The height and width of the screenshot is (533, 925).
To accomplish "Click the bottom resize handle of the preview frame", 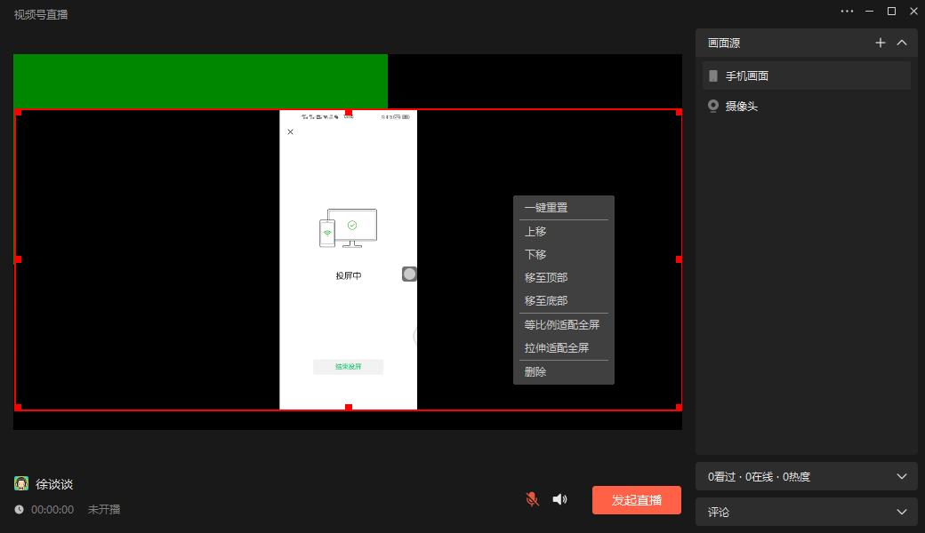I will [x=348, y=406].
